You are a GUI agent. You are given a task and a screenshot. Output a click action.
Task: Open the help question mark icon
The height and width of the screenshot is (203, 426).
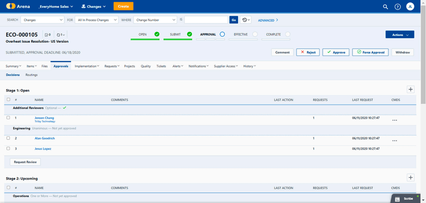(x=398, y=7)
